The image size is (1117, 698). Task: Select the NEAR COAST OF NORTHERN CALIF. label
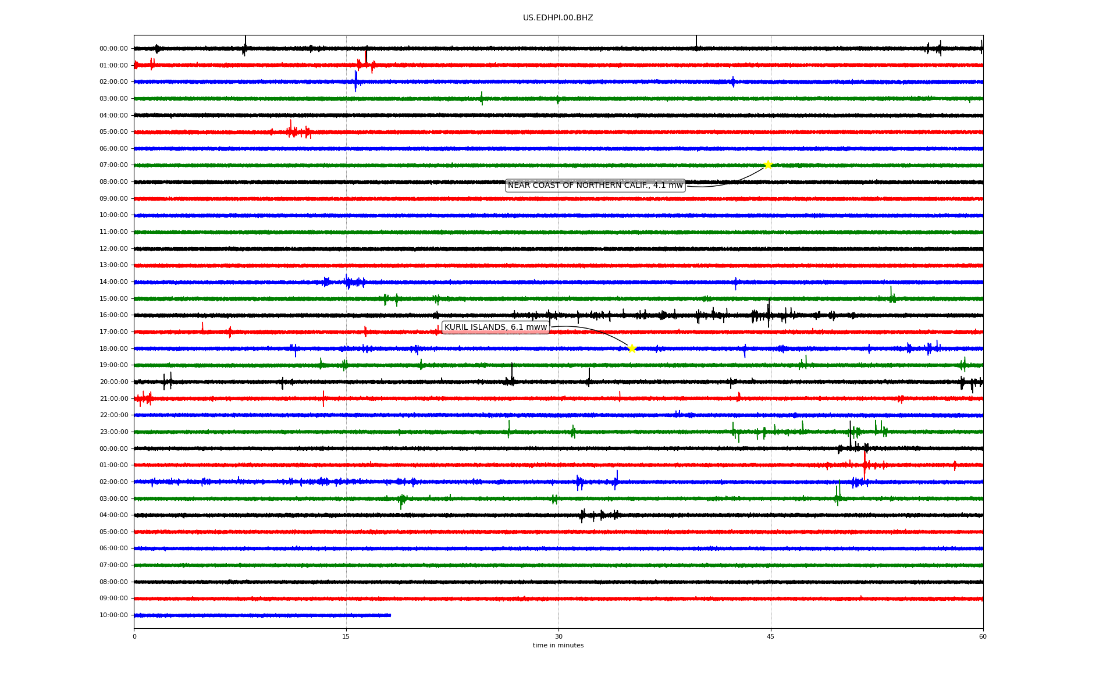coord(595,186)
